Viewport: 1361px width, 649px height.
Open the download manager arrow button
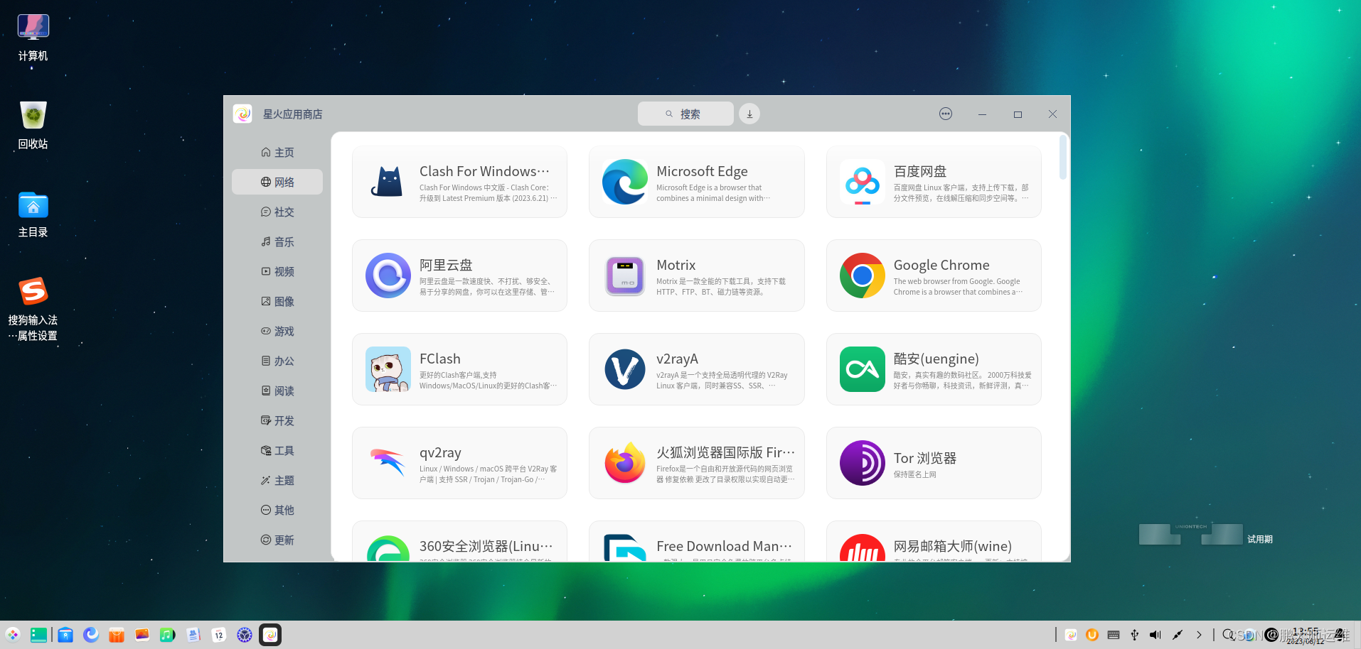(x=749, y=114)
